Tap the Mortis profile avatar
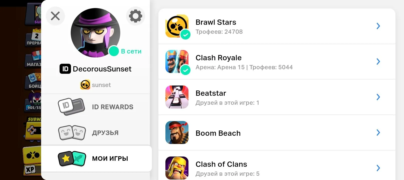Viewport: 404px width, 180px height. 95,33
